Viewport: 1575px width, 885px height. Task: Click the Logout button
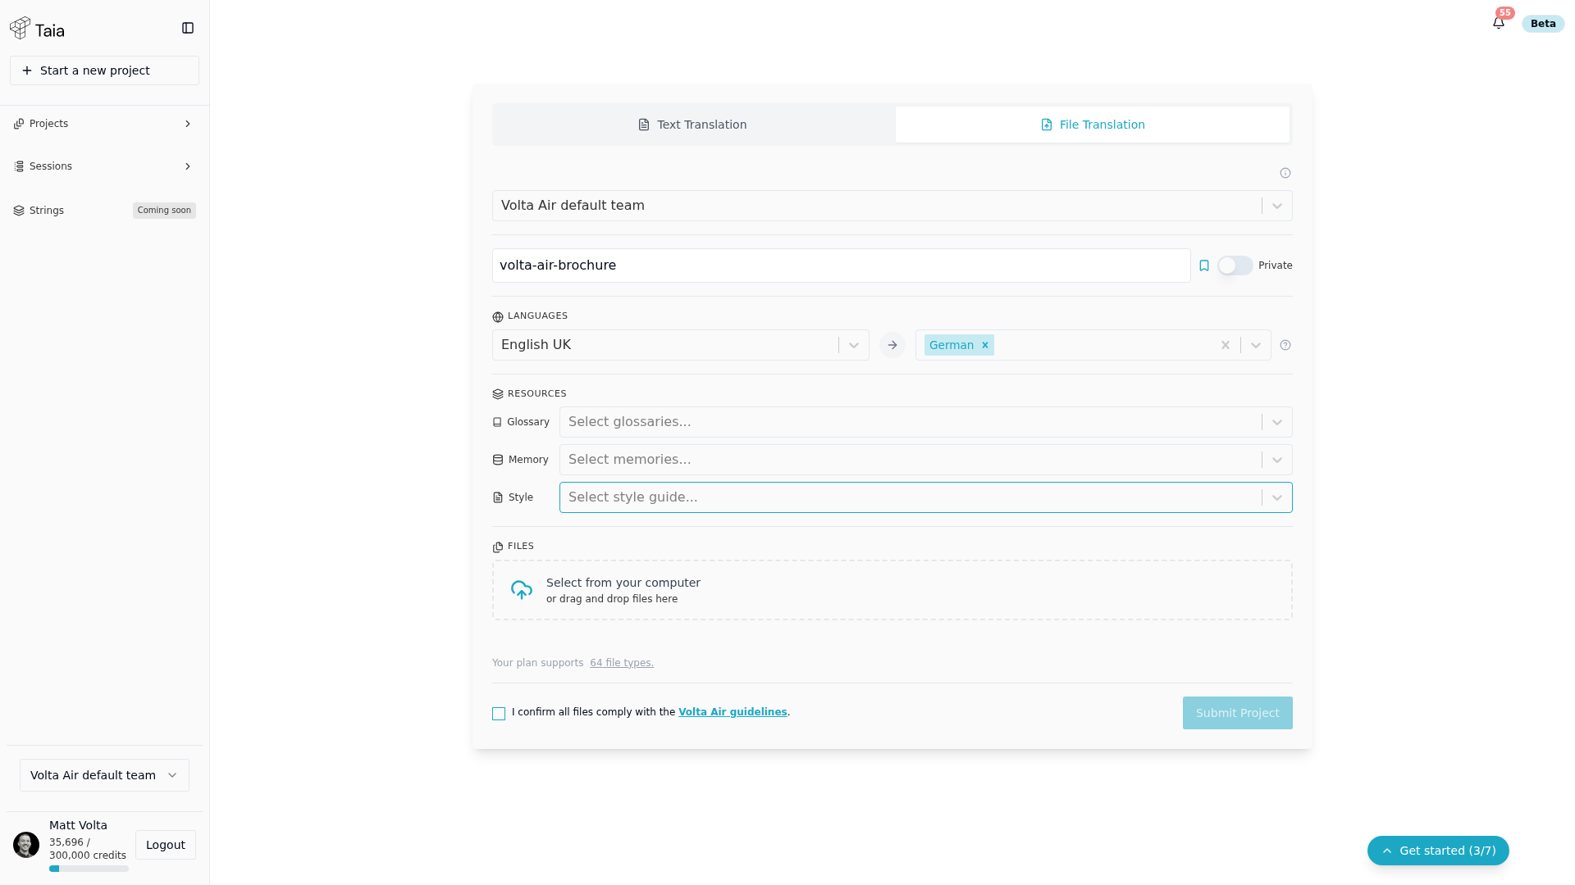click(x=166, y=845)
